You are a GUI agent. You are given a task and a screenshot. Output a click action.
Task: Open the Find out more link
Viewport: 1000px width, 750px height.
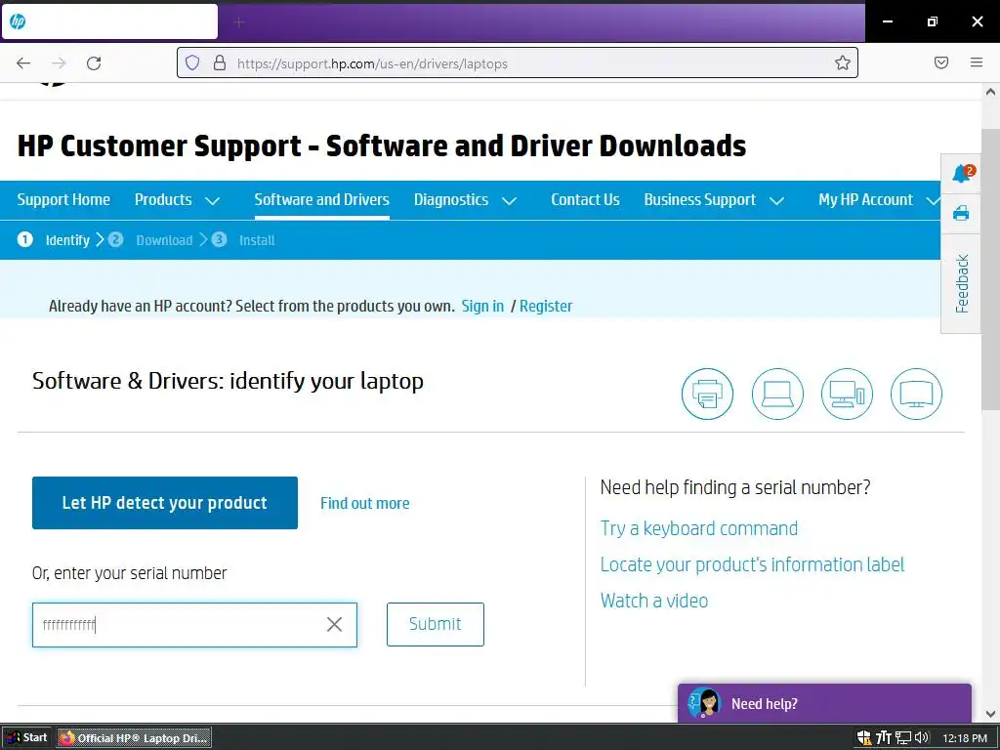pos(365,503)
